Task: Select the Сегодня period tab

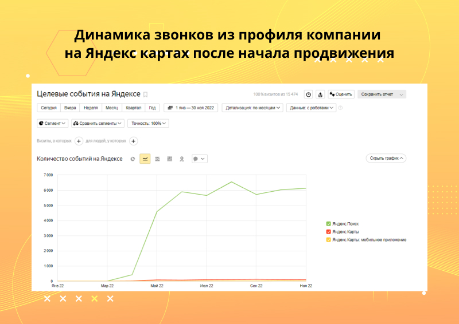Action: [x=49, y=108]
